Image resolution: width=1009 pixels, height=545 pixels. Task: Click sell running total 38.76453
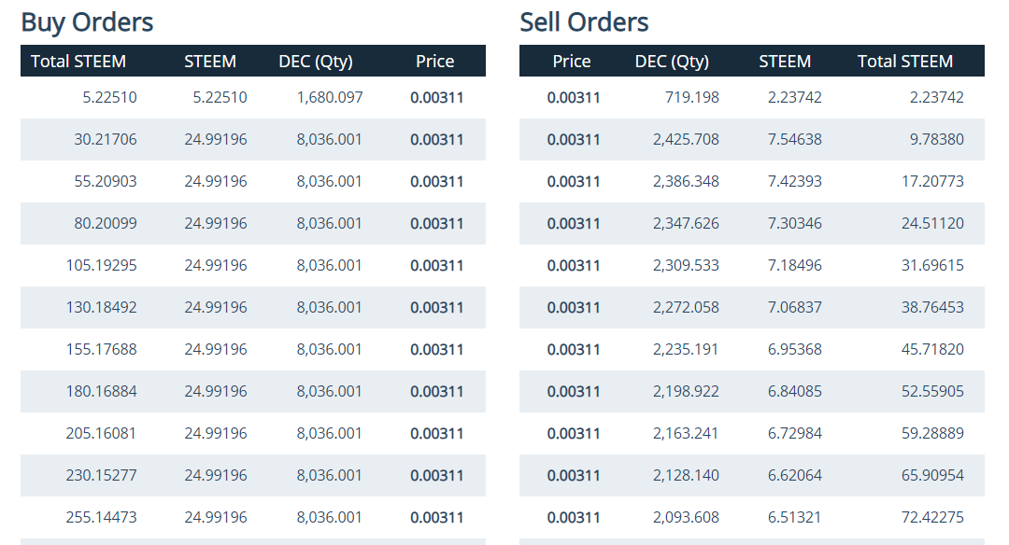click(932, 307)
